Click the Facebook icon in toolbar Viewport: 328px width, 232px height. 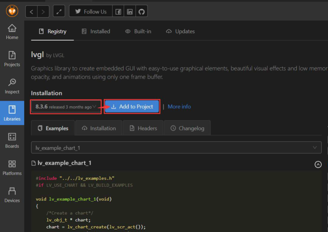(118, 11)
